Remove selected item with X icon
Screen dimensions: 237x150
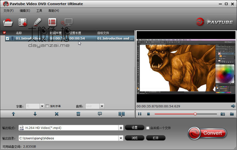click(x=57, y=114)
